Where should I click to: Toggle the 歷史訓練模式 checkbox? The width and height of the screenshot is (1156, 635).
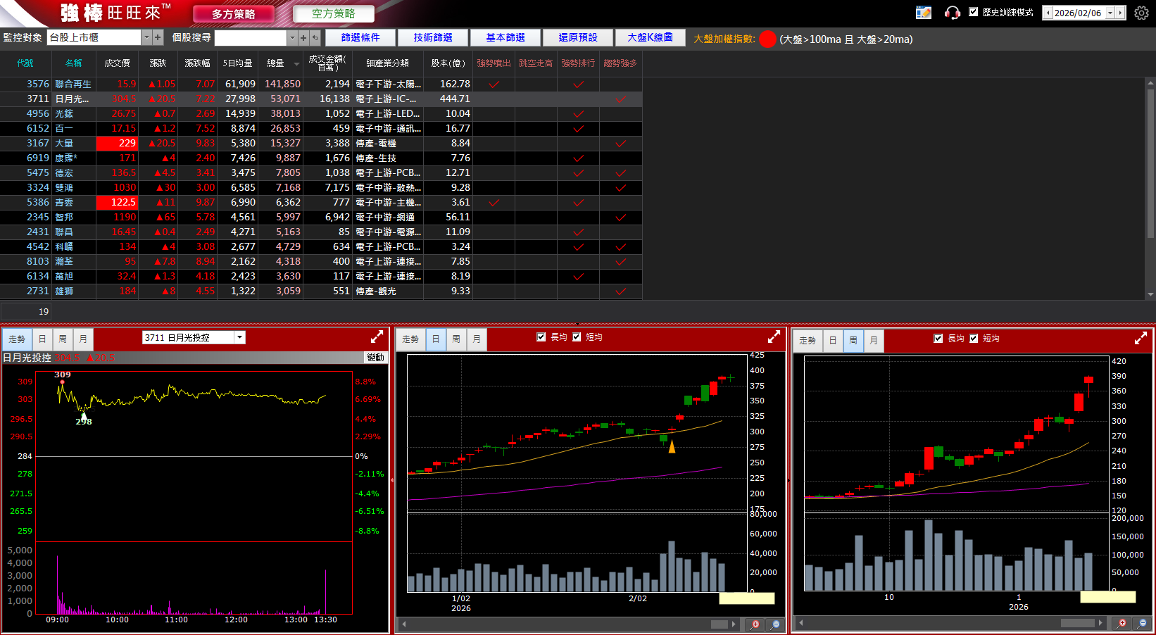coord(974,12)
